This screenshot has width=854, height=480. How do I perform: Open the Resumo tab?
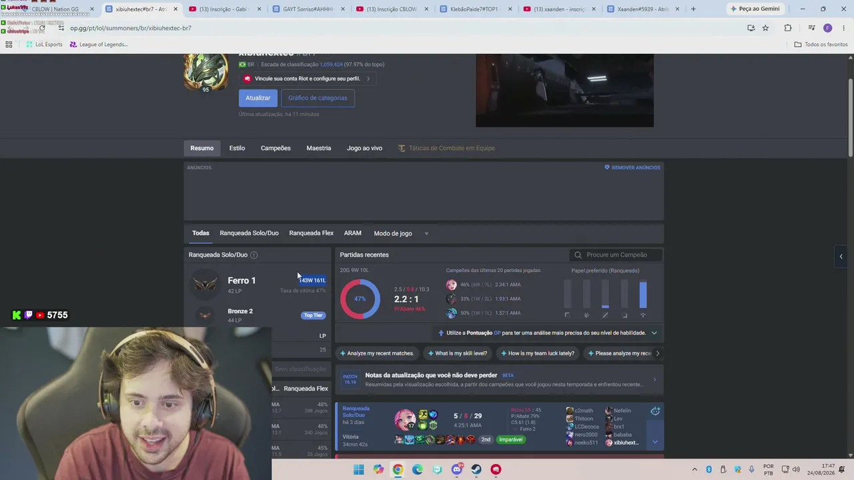pyautogui.click(x=201, y=148)
